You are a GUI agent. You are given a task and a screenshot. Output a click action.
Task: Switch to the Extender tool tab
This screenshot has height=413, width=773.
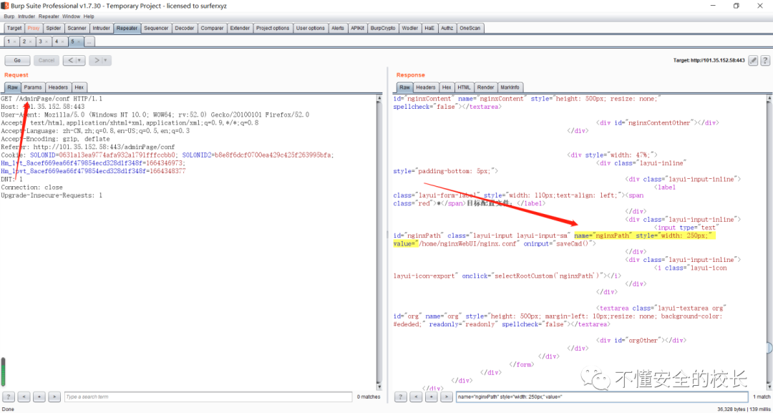[240, 28]
